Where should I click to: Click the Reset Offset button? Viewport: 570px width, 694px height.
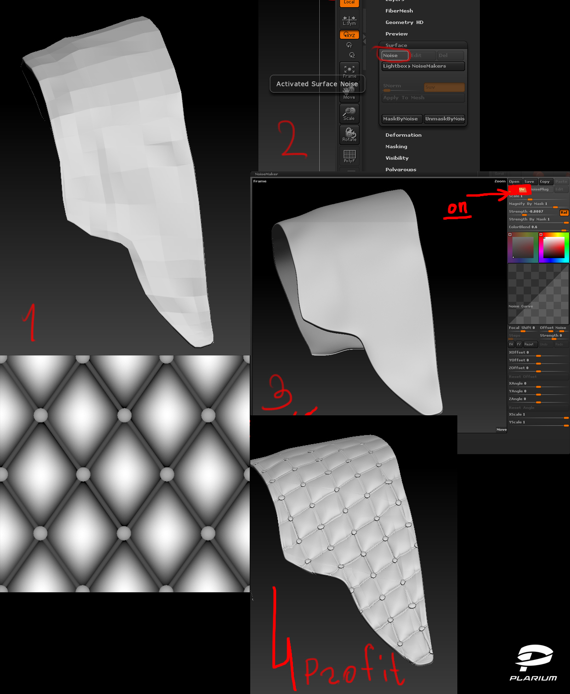(x=538, y=376)
